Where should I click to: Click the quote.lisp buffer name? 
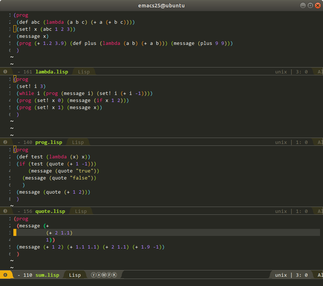(x=50, y=211)
